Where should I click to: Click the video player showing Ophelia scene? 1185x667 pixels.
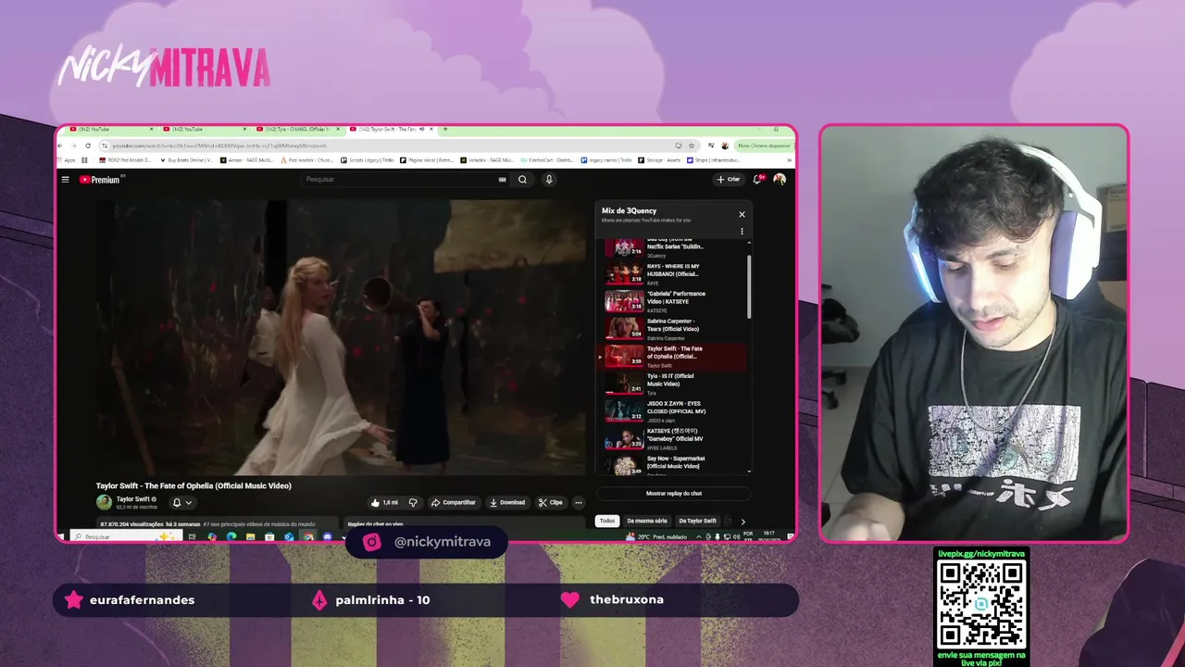click(343, 336)
